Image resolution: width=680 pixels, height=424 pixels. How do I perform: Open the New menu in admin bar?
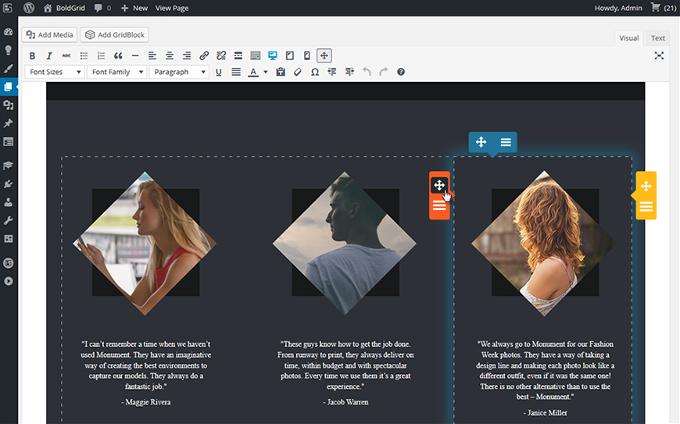[x=134, y=8]
